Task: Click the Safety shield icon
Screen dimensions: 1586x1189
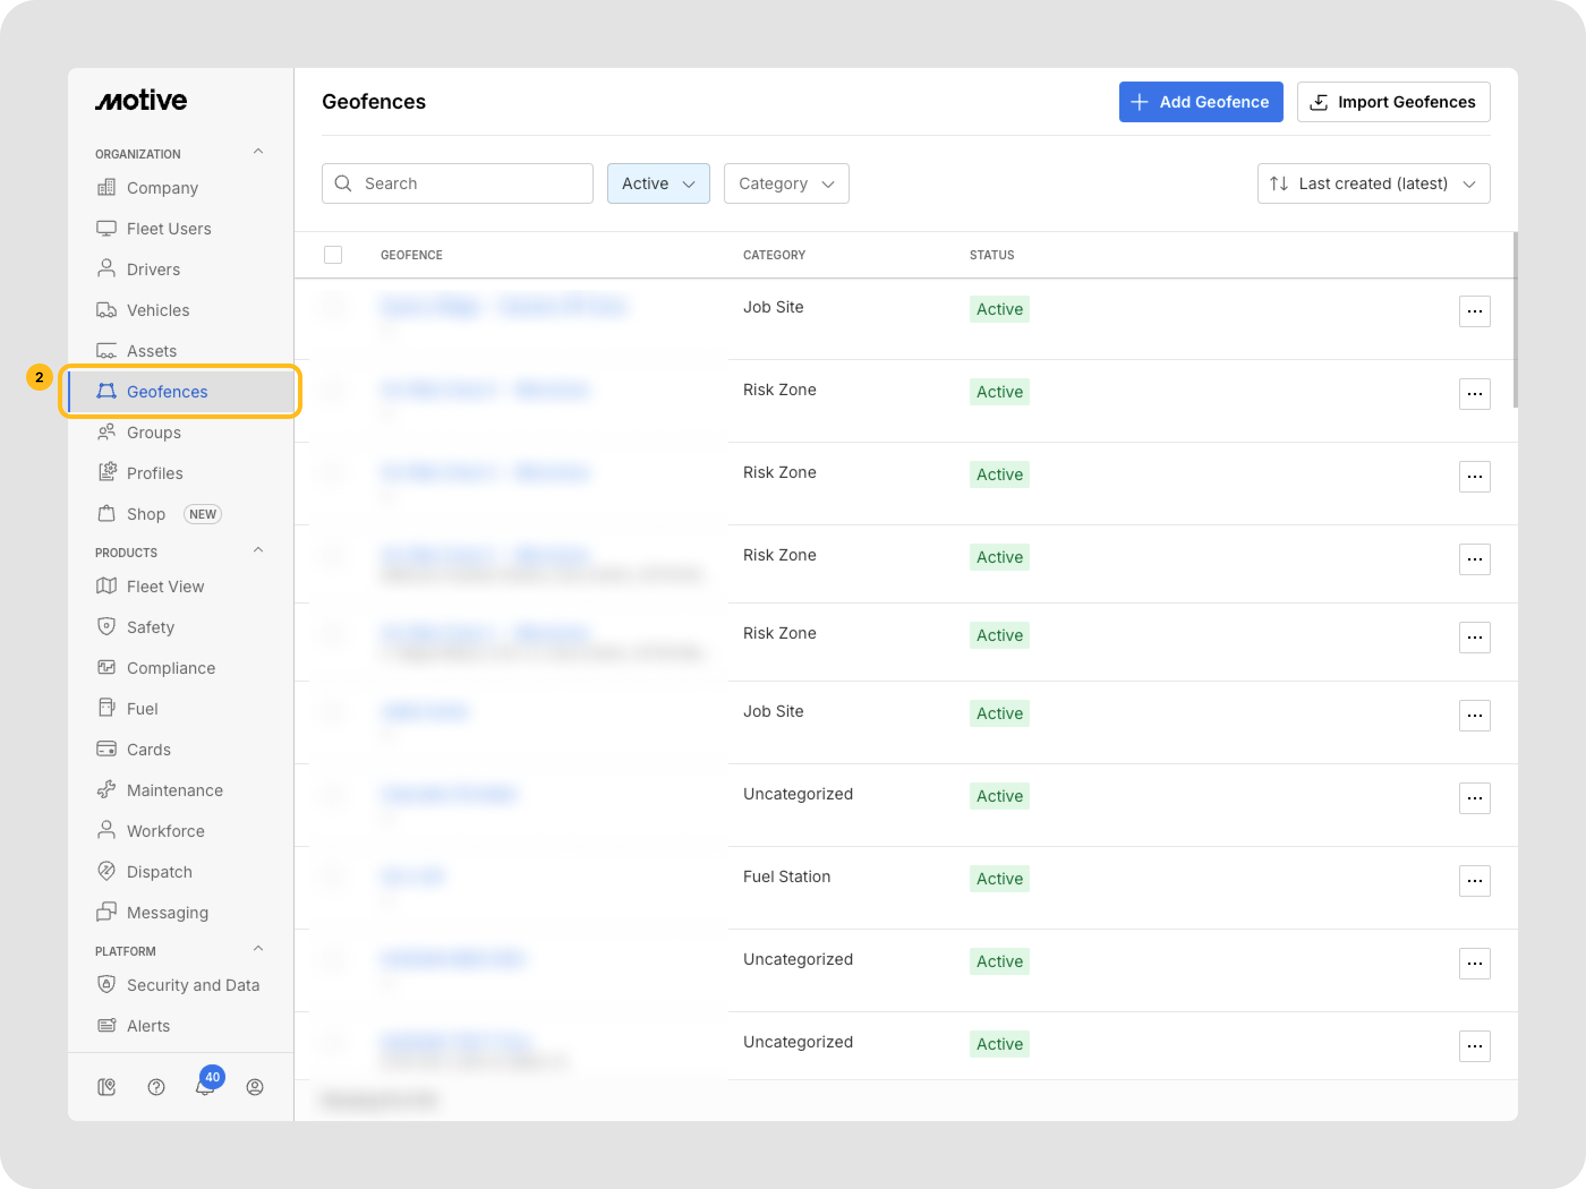Action: 106,626
